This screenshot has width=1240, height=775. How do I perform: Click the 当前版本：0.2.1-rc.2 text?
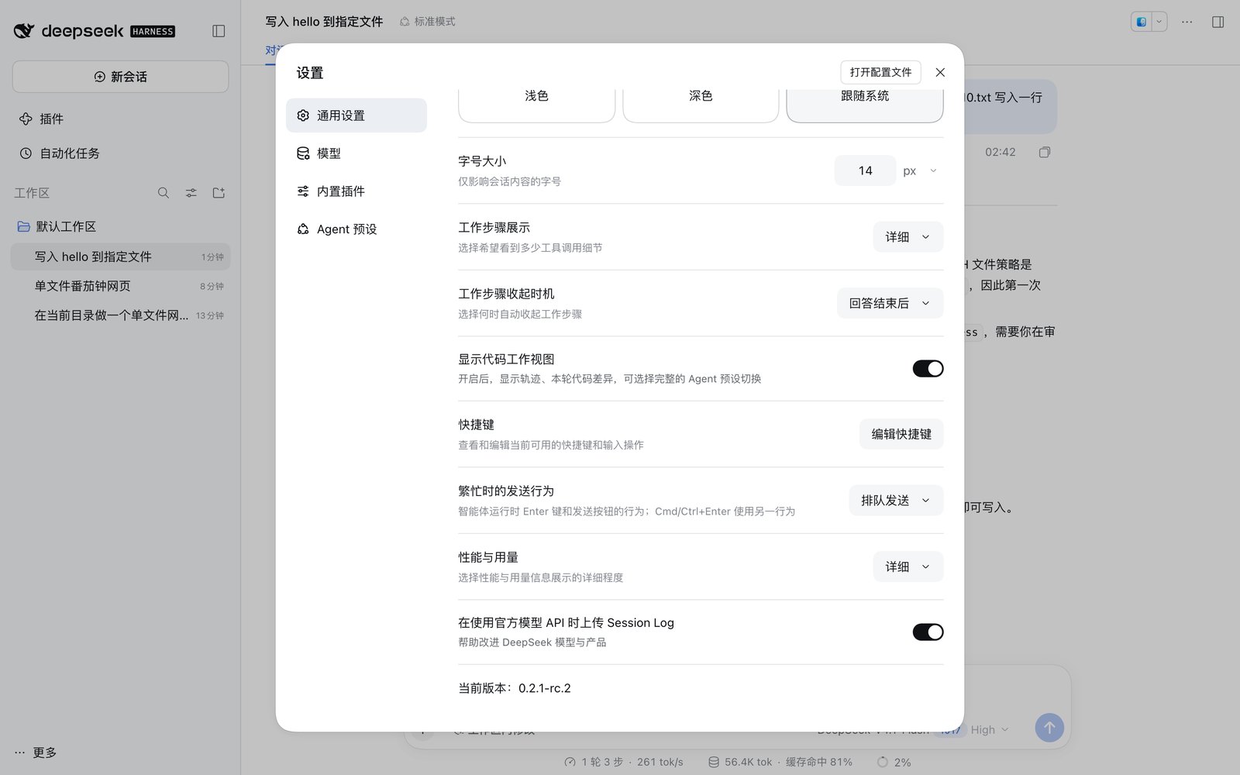[x=515, y=688]
